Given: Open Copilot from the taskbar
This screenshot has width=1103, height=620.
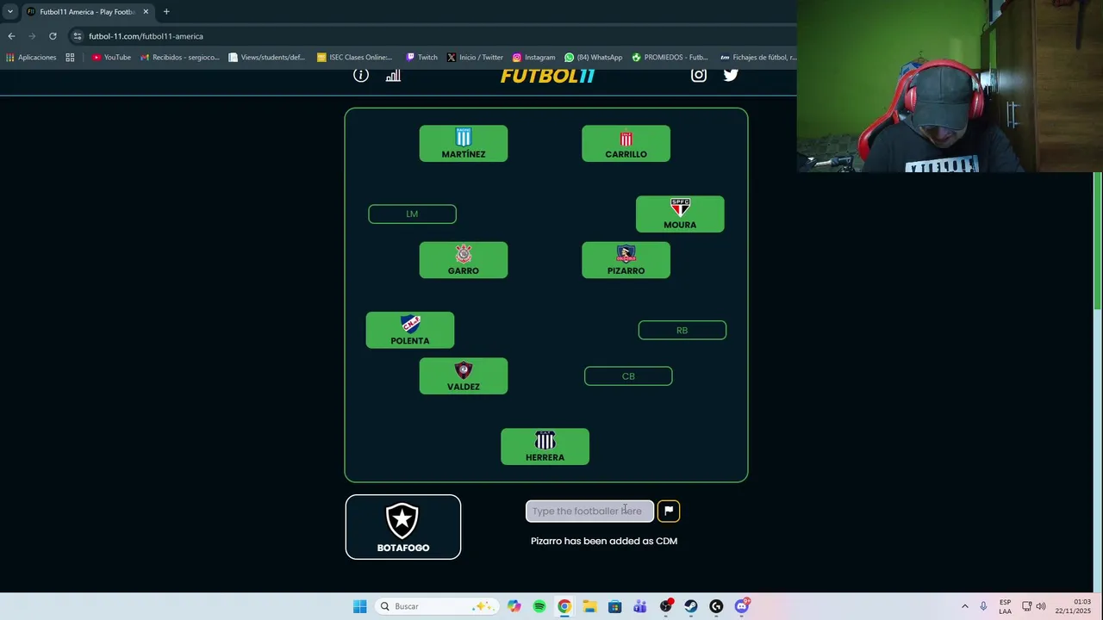Looking at the screenshot, I should [514, 606].
